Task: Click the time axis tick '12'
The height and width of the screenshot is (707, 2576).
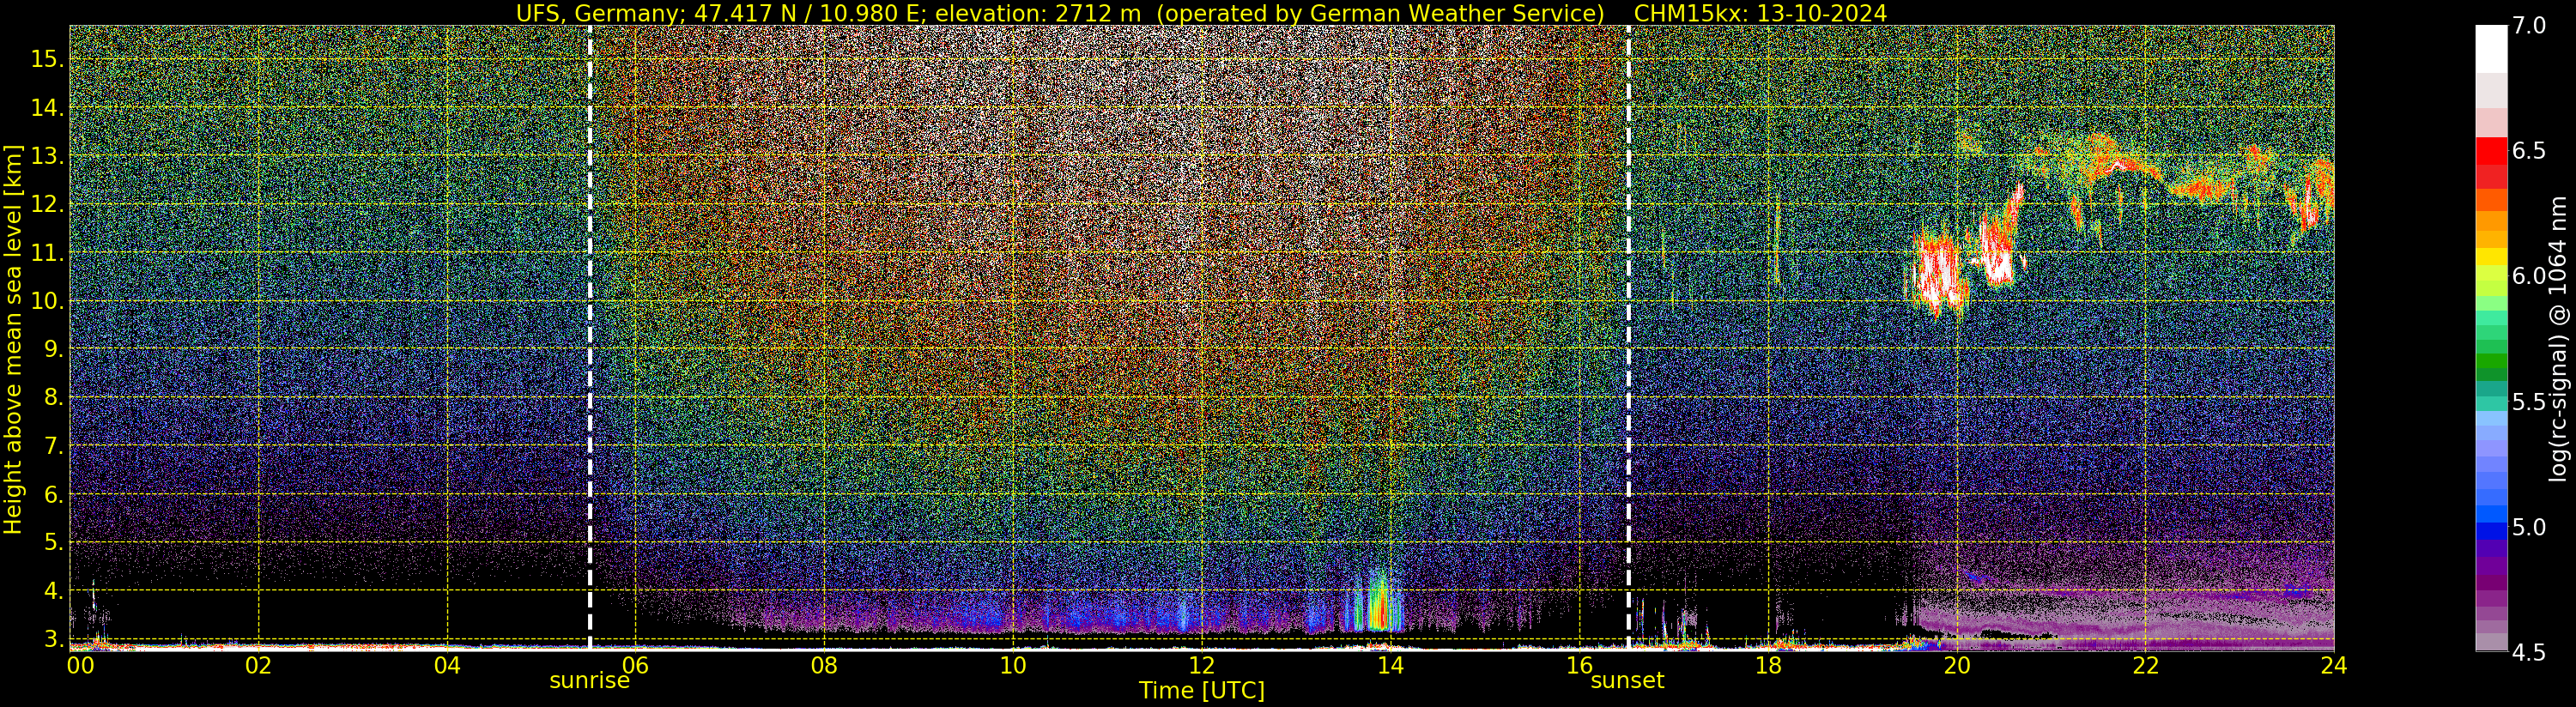Action: tap(1201, 665)
